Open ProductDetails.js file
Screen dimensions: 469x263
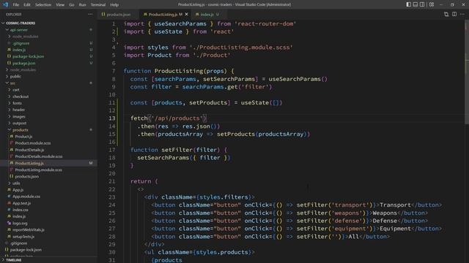click(x=29, y=150)
